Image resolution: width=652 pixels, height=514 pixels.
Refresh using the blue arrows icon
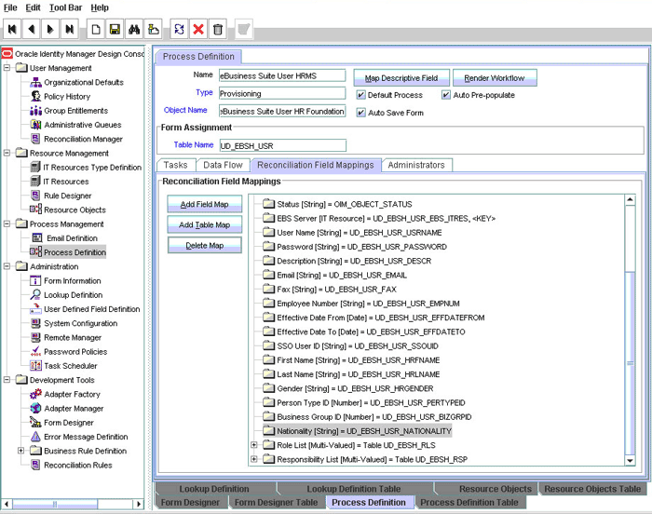point(179,29)
